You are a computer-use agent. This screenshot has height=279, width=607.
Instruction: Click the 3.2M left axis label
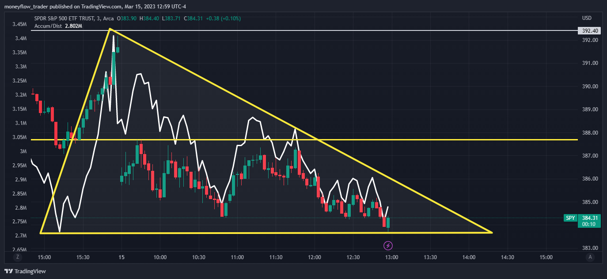22,95
